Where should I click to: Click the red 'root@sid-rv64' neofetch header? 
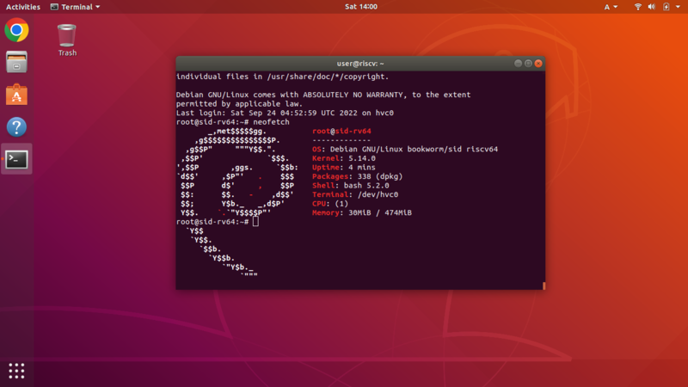coord(341,131)
